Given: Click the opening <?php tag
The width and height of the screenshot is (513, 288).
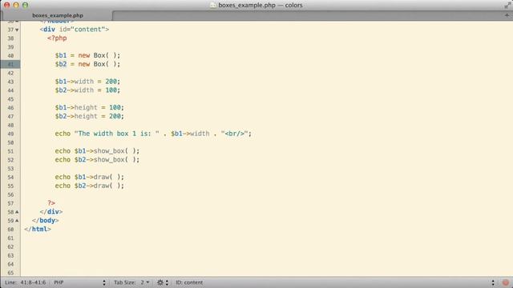Looking at the screenshot, I should tap(57, 38).
